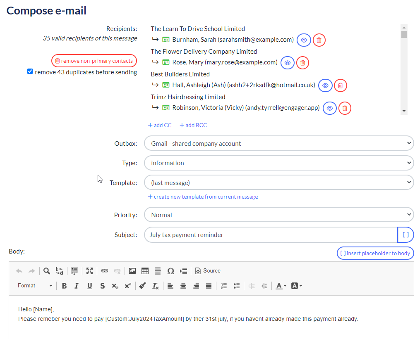Click the Insert Table icon
The width and height of the screenshot is (415, 339).
(x=145, y=271)
